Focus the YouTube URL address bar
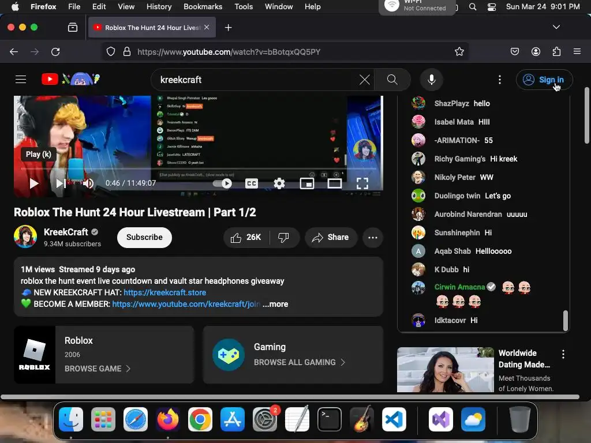591x443 pixels. point(285,51)
